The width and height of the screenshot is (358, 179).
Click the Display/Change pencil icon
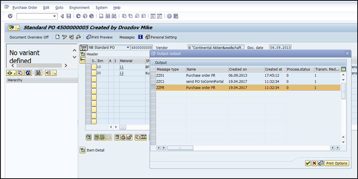point(64,37)
